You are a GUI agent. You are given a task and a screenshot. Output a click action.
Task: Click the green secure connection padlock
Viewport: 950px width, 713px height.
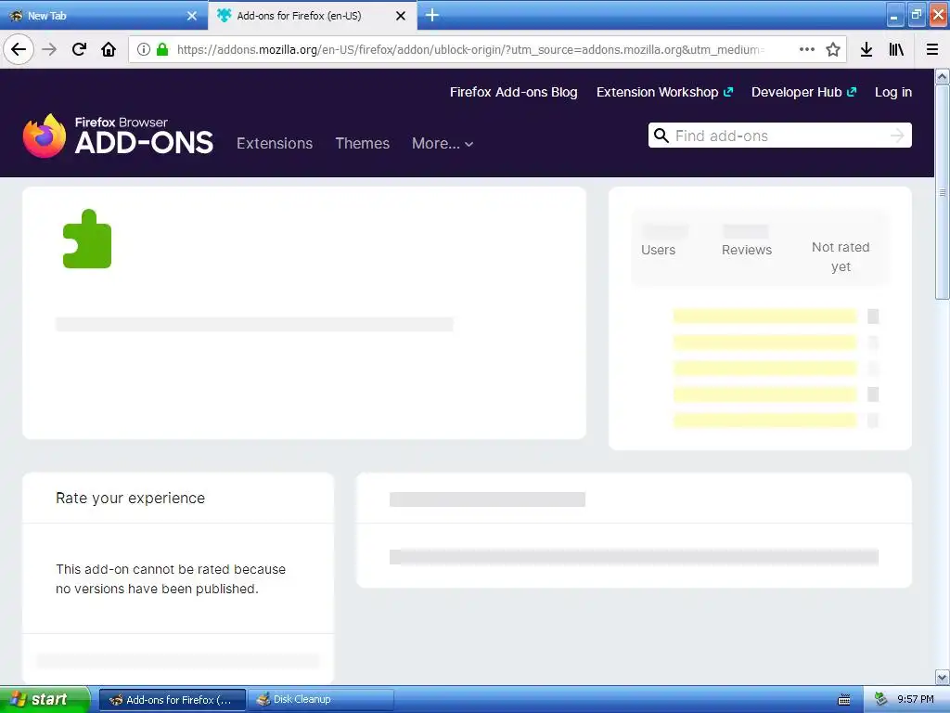click(161, 49)
